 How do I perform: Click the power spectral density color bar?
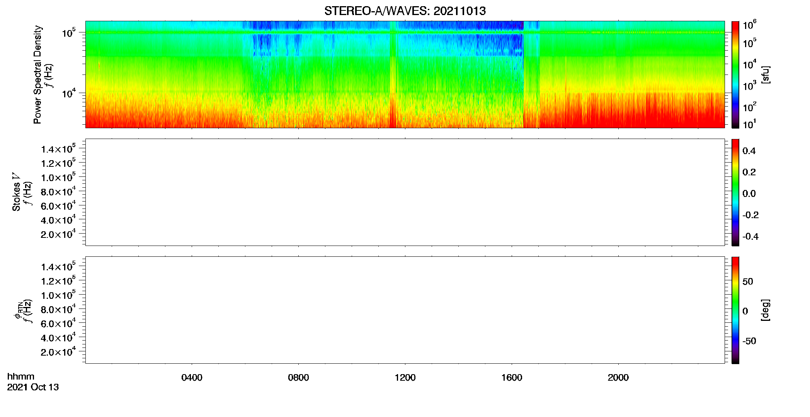pyautogui.click(x=735, y=75)
